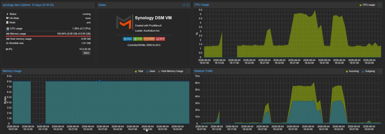Viewport: 385px width, 134px height.
Task: Click the Status info icon
Action: click(8, 14)
